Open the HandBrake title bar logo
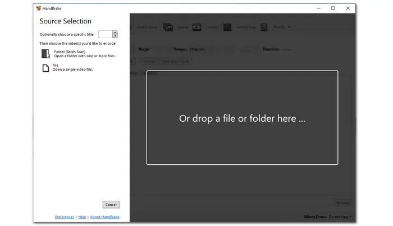393x226 pixels. coord(38,8)
